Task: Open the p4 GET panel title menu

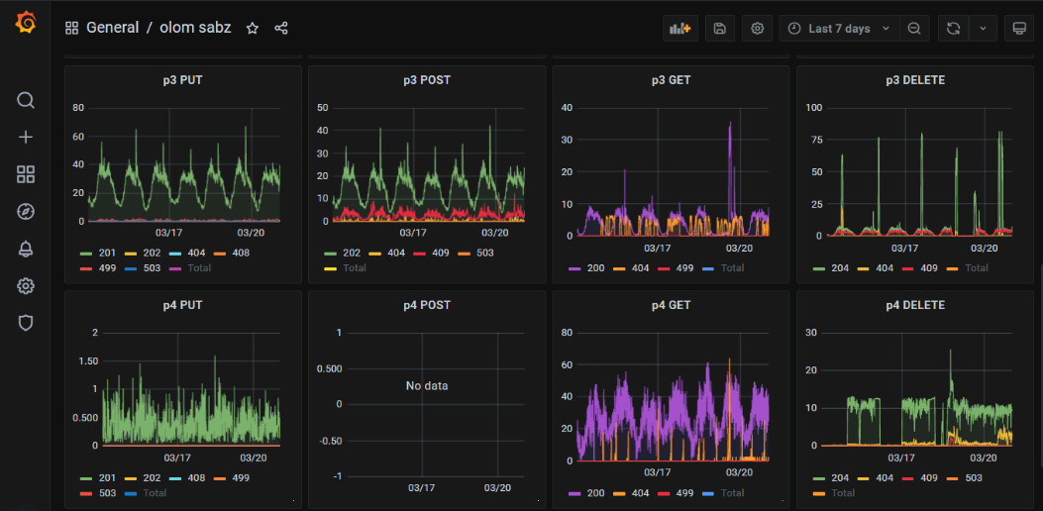Action: tap(671, 306)
